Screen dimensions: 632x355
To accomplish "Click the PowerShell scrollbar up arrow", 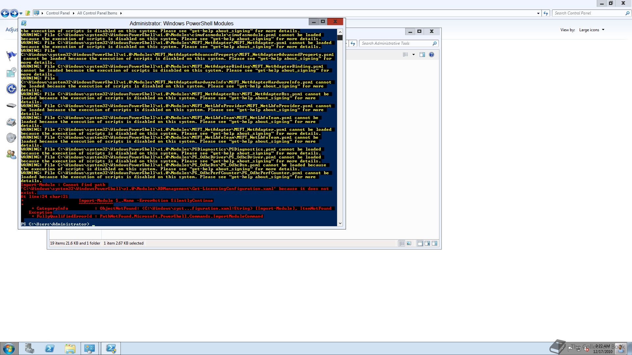I will click(340, 32).
